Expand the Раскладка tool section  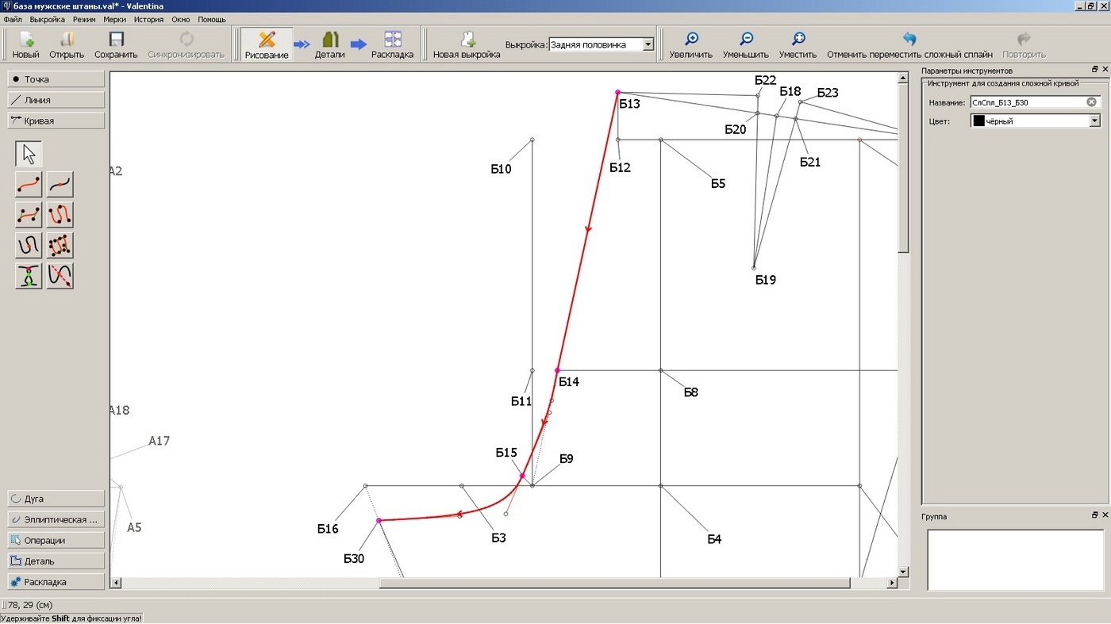point(56,581)
